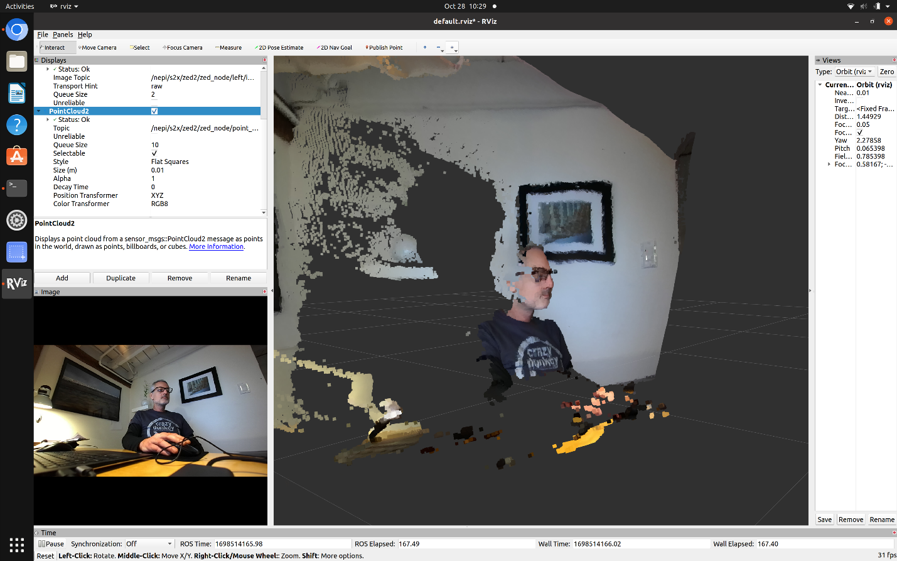Open the Panels menu

tap(63, 35)
